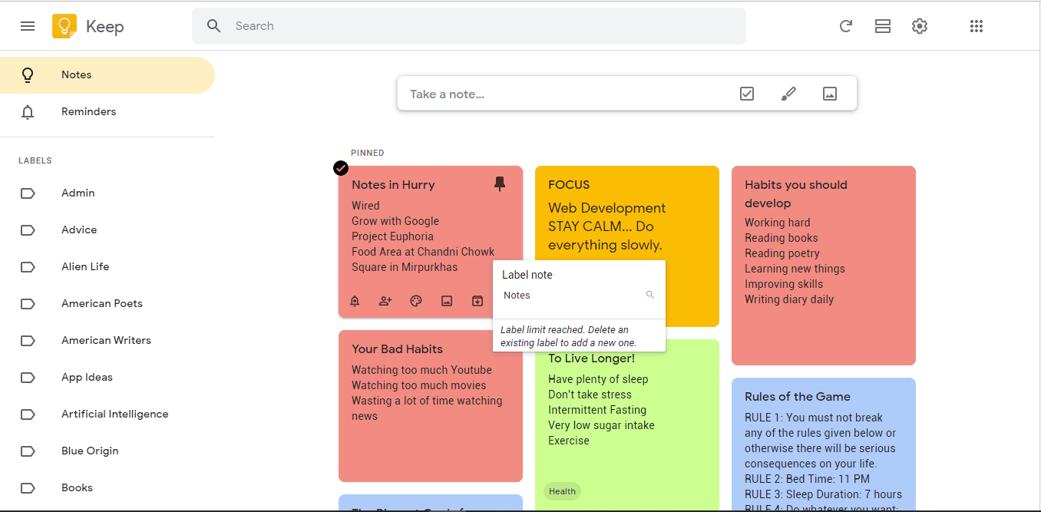Set a reminder on the Notes in Hurry note
Screen dimensions: 1041x512
[355, 301]
